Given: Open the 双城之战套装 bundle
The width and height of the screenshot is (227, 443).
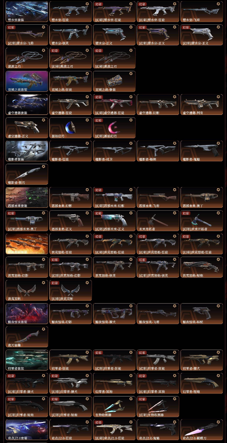Looking at the screenshot, I should [x=27, y=82].
